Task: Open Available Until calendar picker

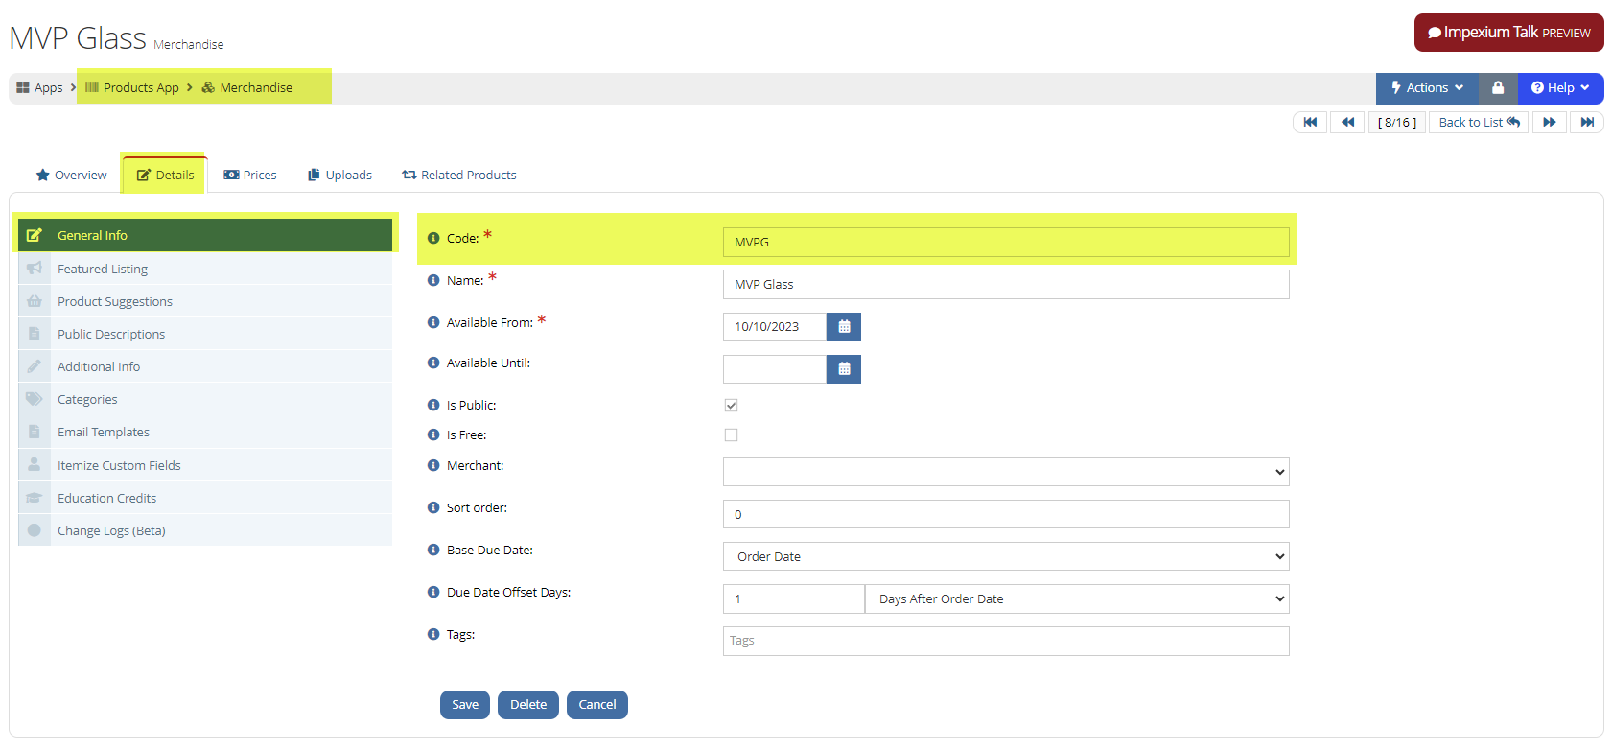Action: 844,369
